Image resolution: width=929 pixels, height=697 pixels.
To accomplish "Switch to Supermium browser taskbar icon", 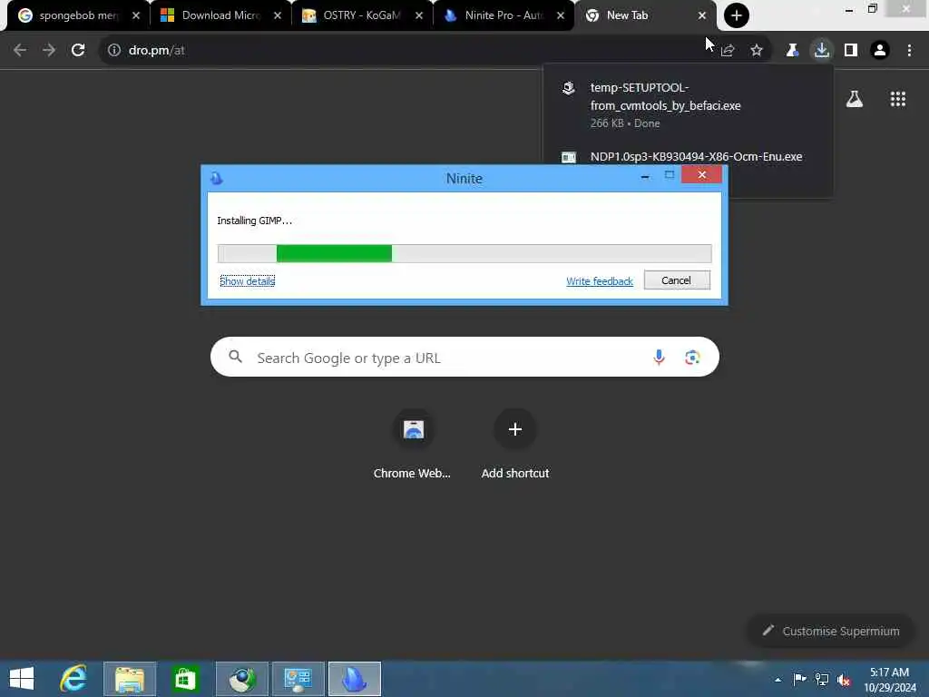I will tap(241, 679).
